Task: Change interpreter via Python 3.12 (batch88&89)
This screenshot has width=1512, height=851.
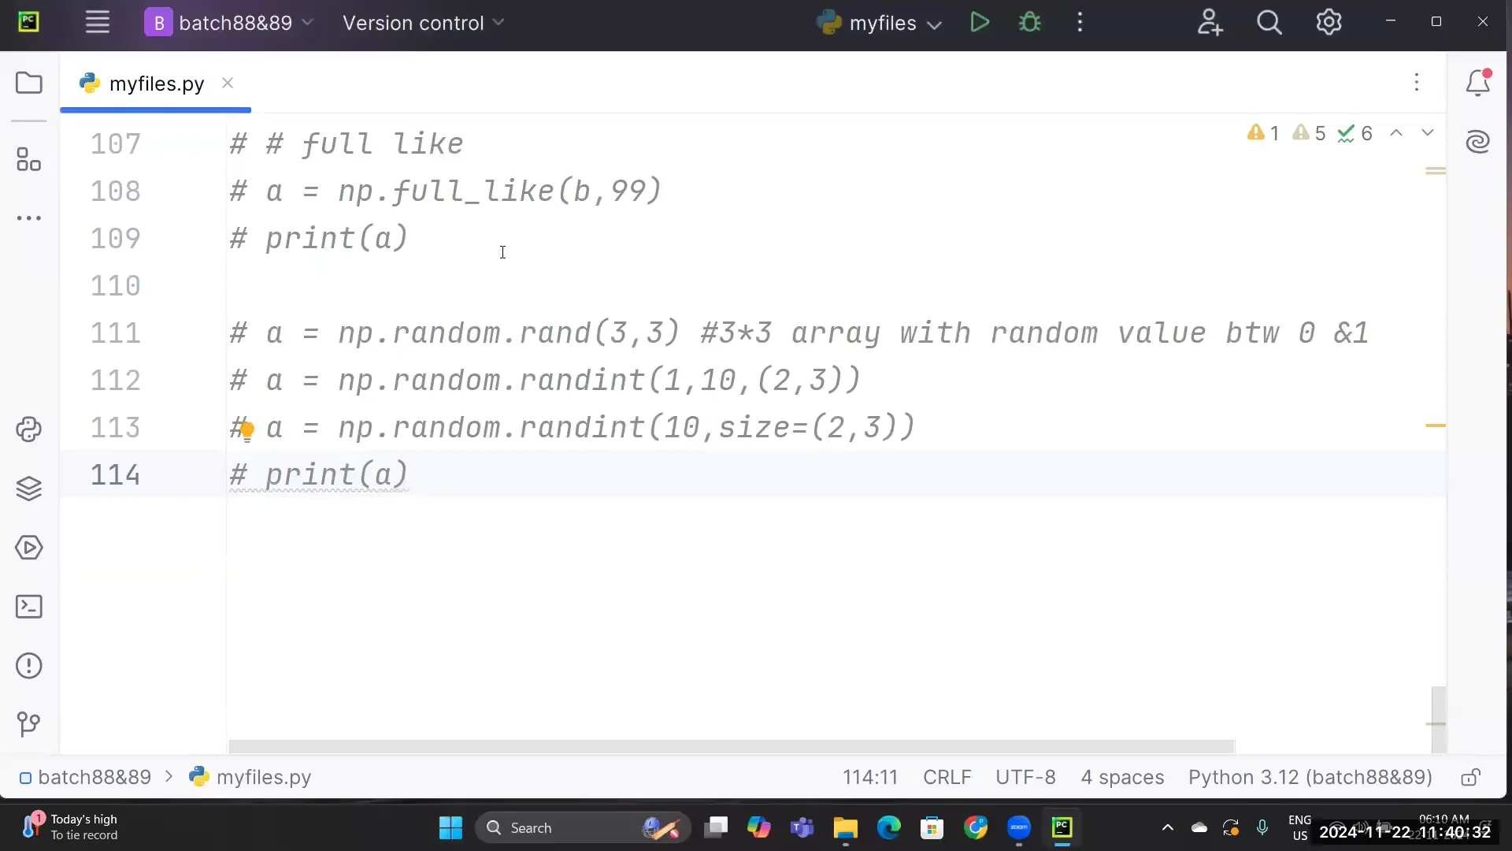Action: 1310,778
